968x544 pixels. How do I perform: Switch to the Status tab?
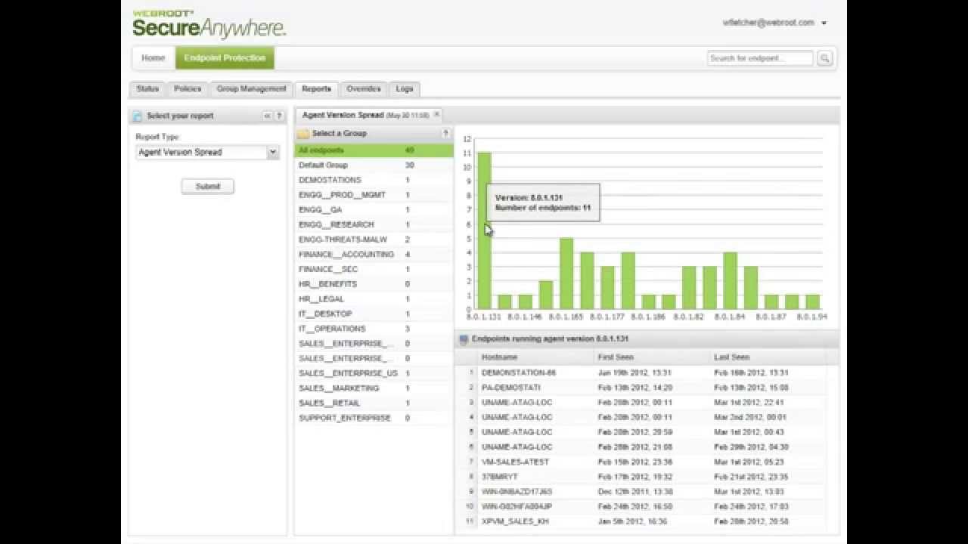tap(147, 89)
